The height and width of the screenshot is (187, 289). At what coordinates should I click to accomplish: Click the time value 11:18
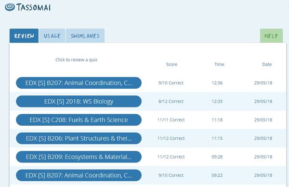[x=217, y=120]
